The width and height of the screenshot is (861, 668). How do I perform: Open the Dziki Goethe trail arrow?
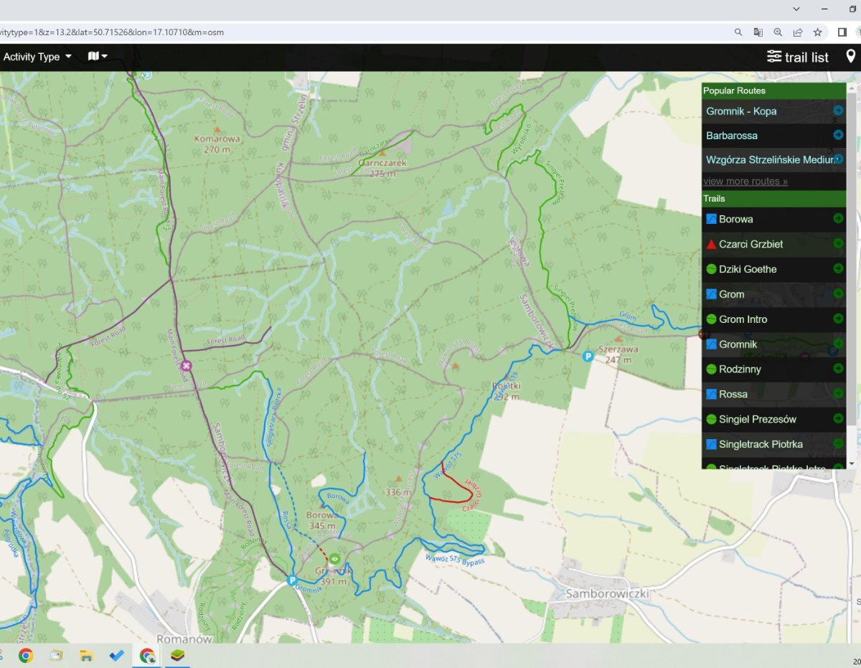pyautogui.click(x=837, y=268)
